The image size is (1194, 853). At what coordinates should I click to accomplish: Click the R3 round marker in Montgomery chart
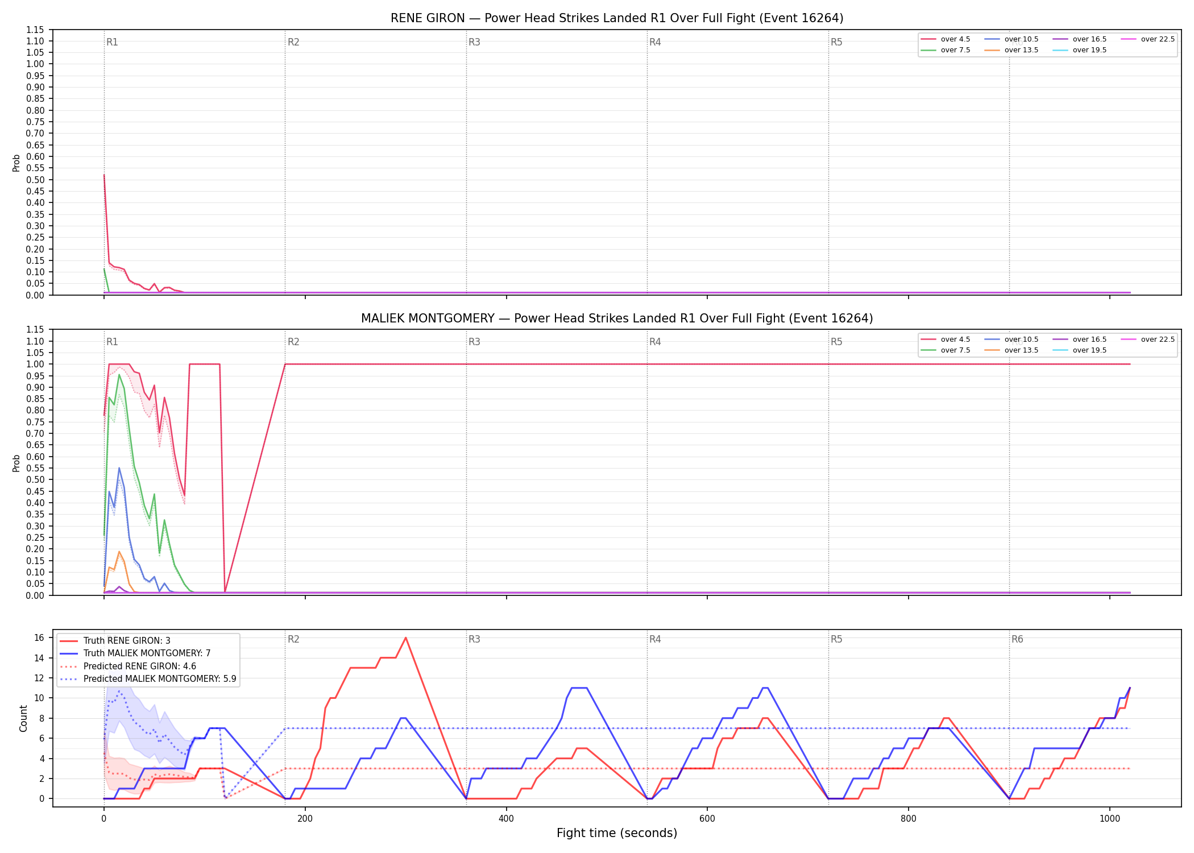[x=474, y=342]
